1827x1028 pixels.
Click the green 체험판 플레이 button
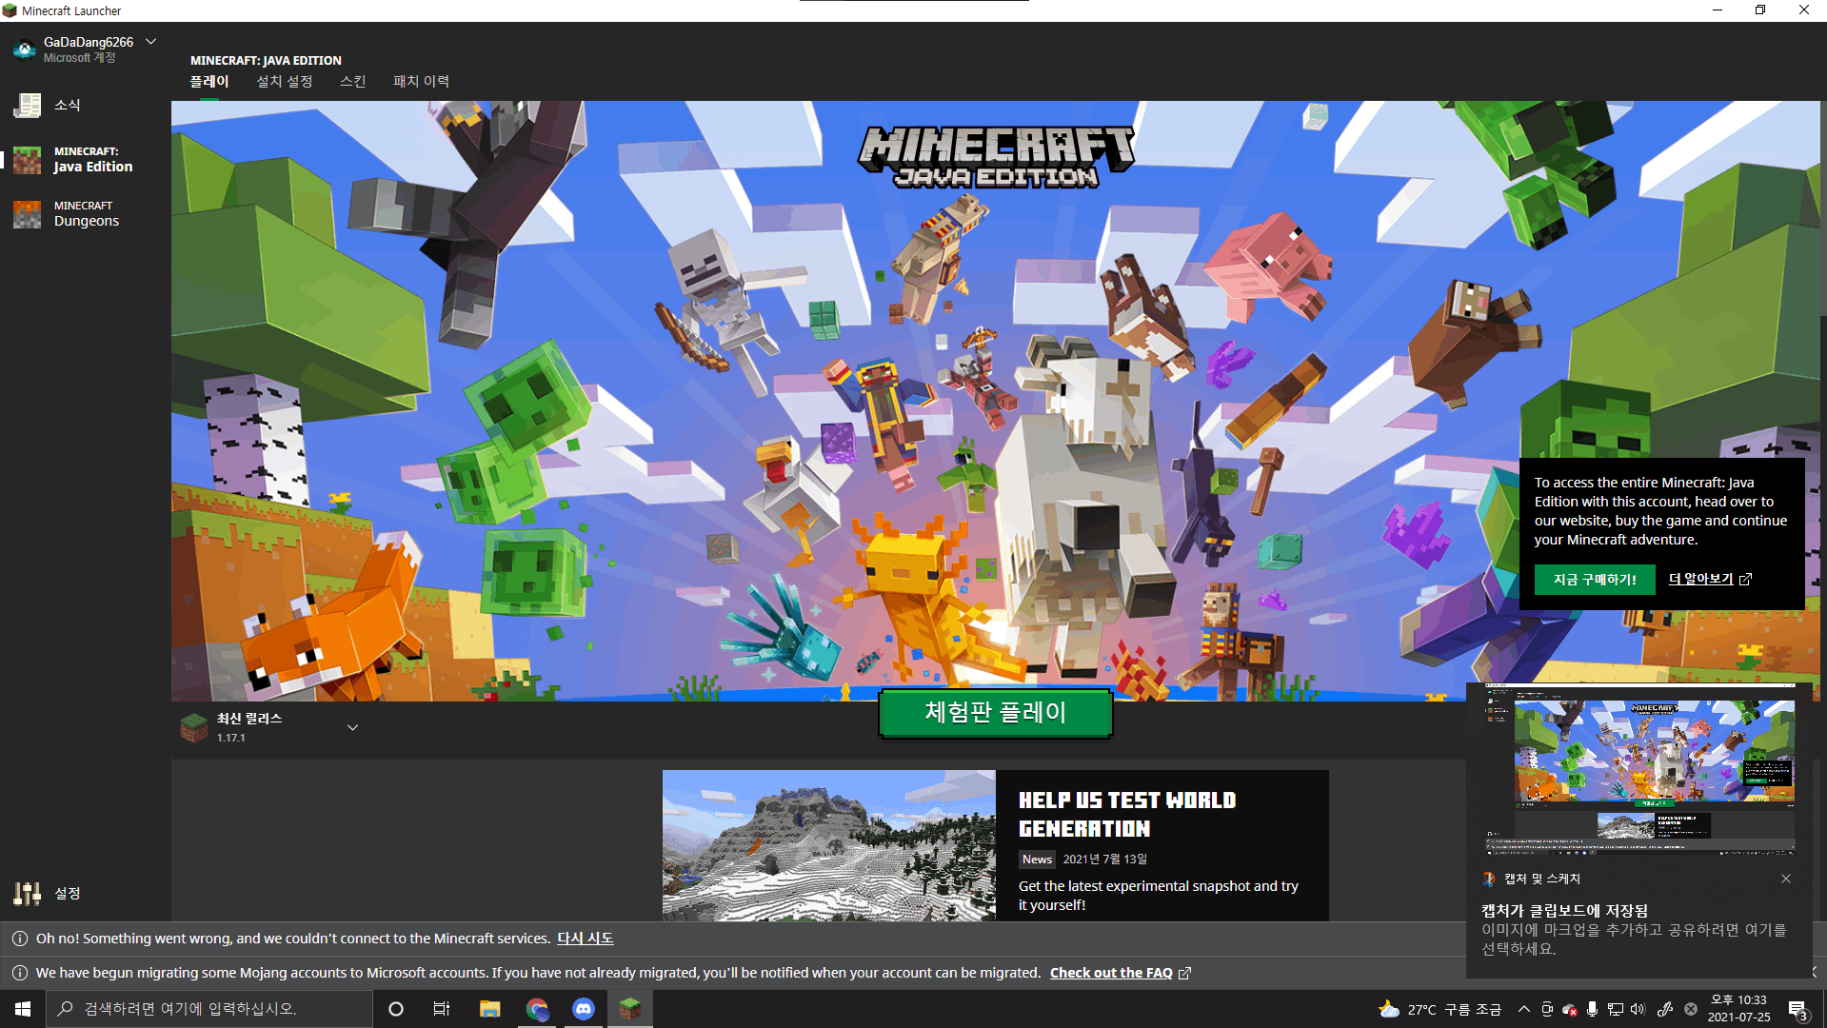(x=996, y=713)
